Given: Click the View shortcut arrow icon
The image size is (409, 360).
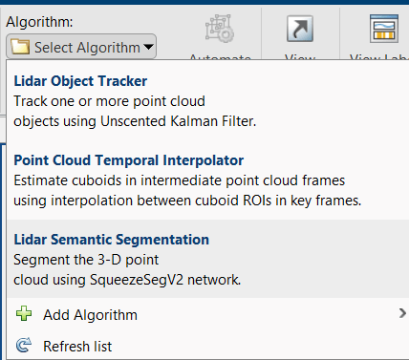Looking at the screenshot, I should coord(300,29).
